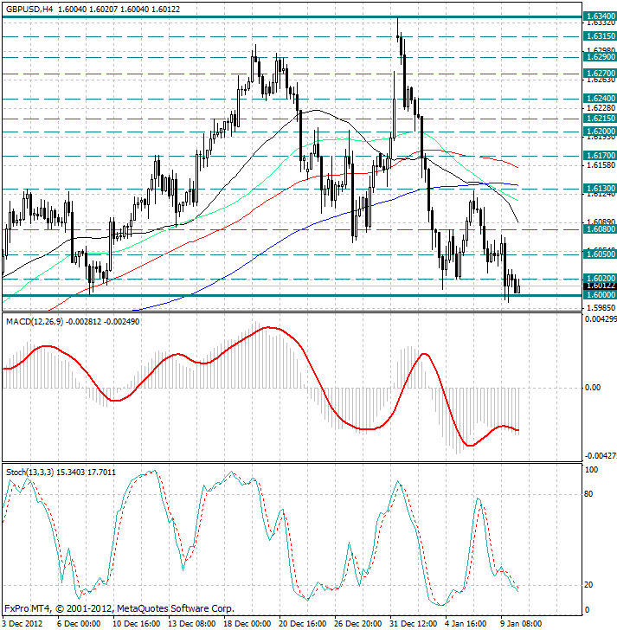The height and width of the screenshot is (630, 617).
Task: Click the 1.61580 price axis value
Action: coord(601,164)
